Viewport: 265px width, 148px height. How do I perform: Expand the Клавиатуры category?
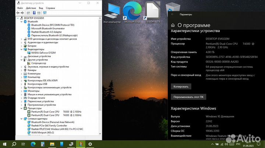tap(21, 74)
